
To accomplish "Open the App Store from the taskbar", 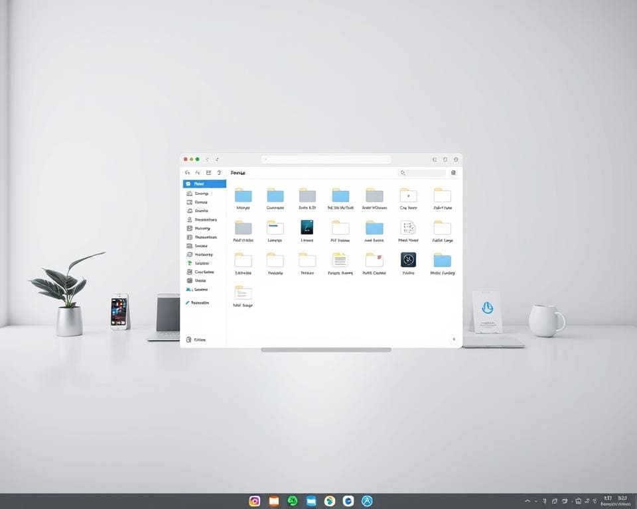I will pos(366,501).
